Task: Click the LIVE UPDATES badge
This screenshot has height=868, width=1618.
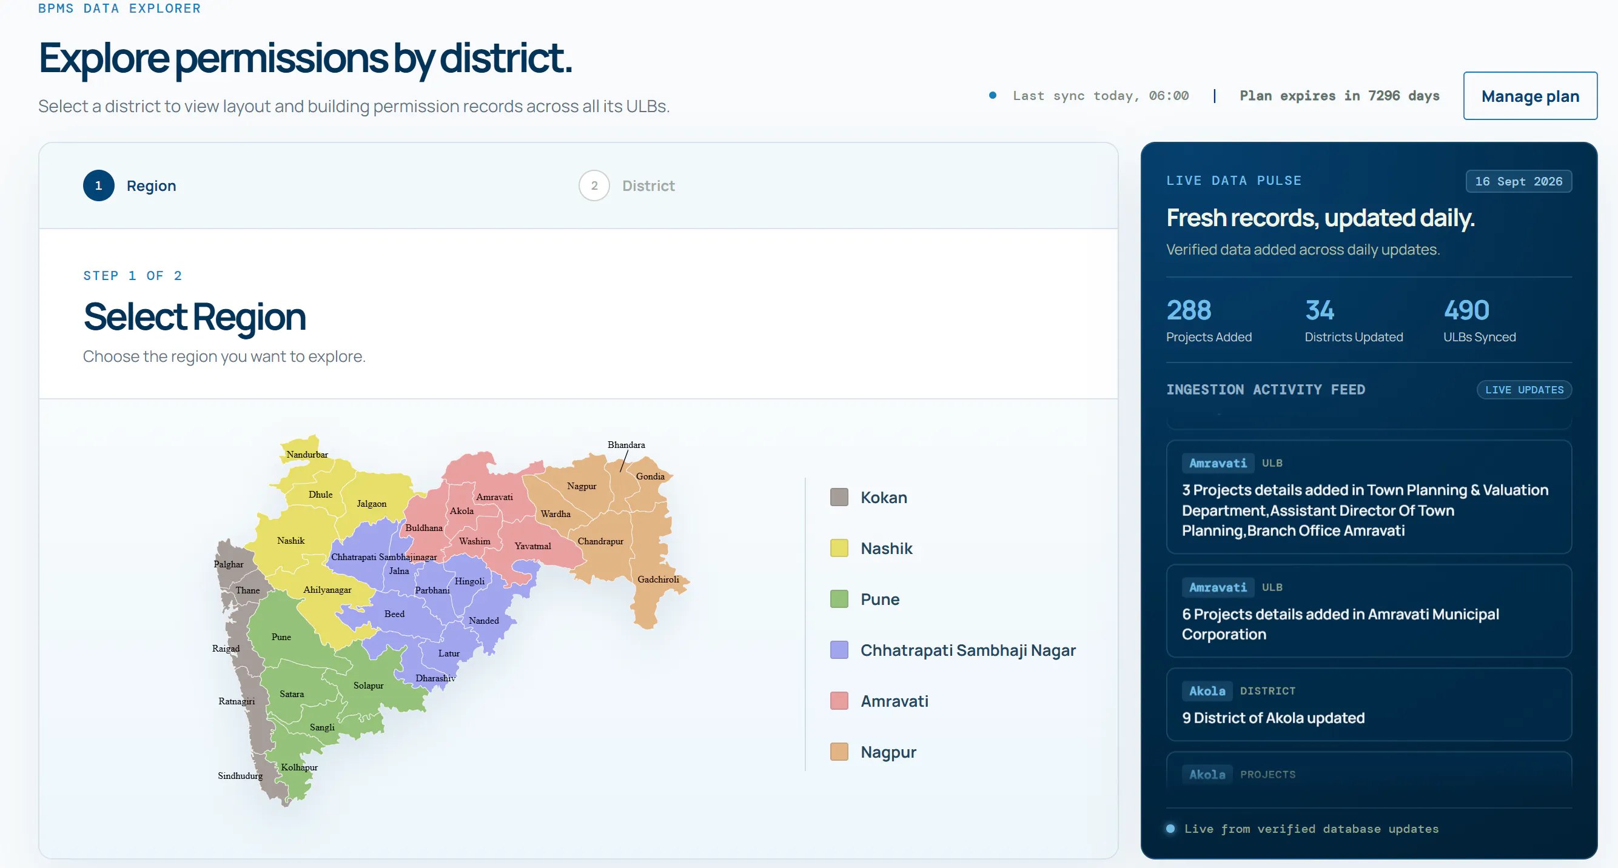Action: coord(1525,390)
